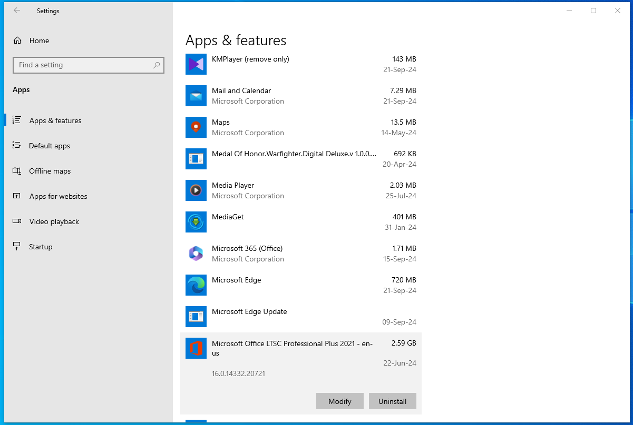Click the 720 MB size of Edge
The height and width of the screenshot is (425, 633).
(404, 280)
